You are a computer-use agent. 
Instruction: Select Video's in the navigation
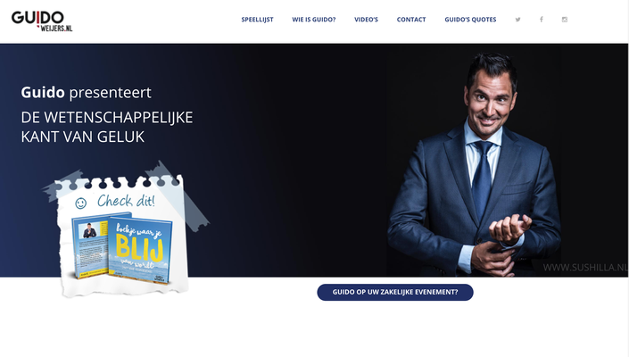(366, 20)
